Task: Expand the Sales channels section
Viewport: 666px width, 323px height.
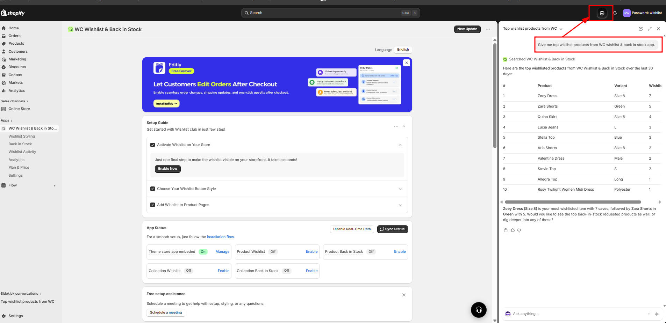Action: [14, 101]
